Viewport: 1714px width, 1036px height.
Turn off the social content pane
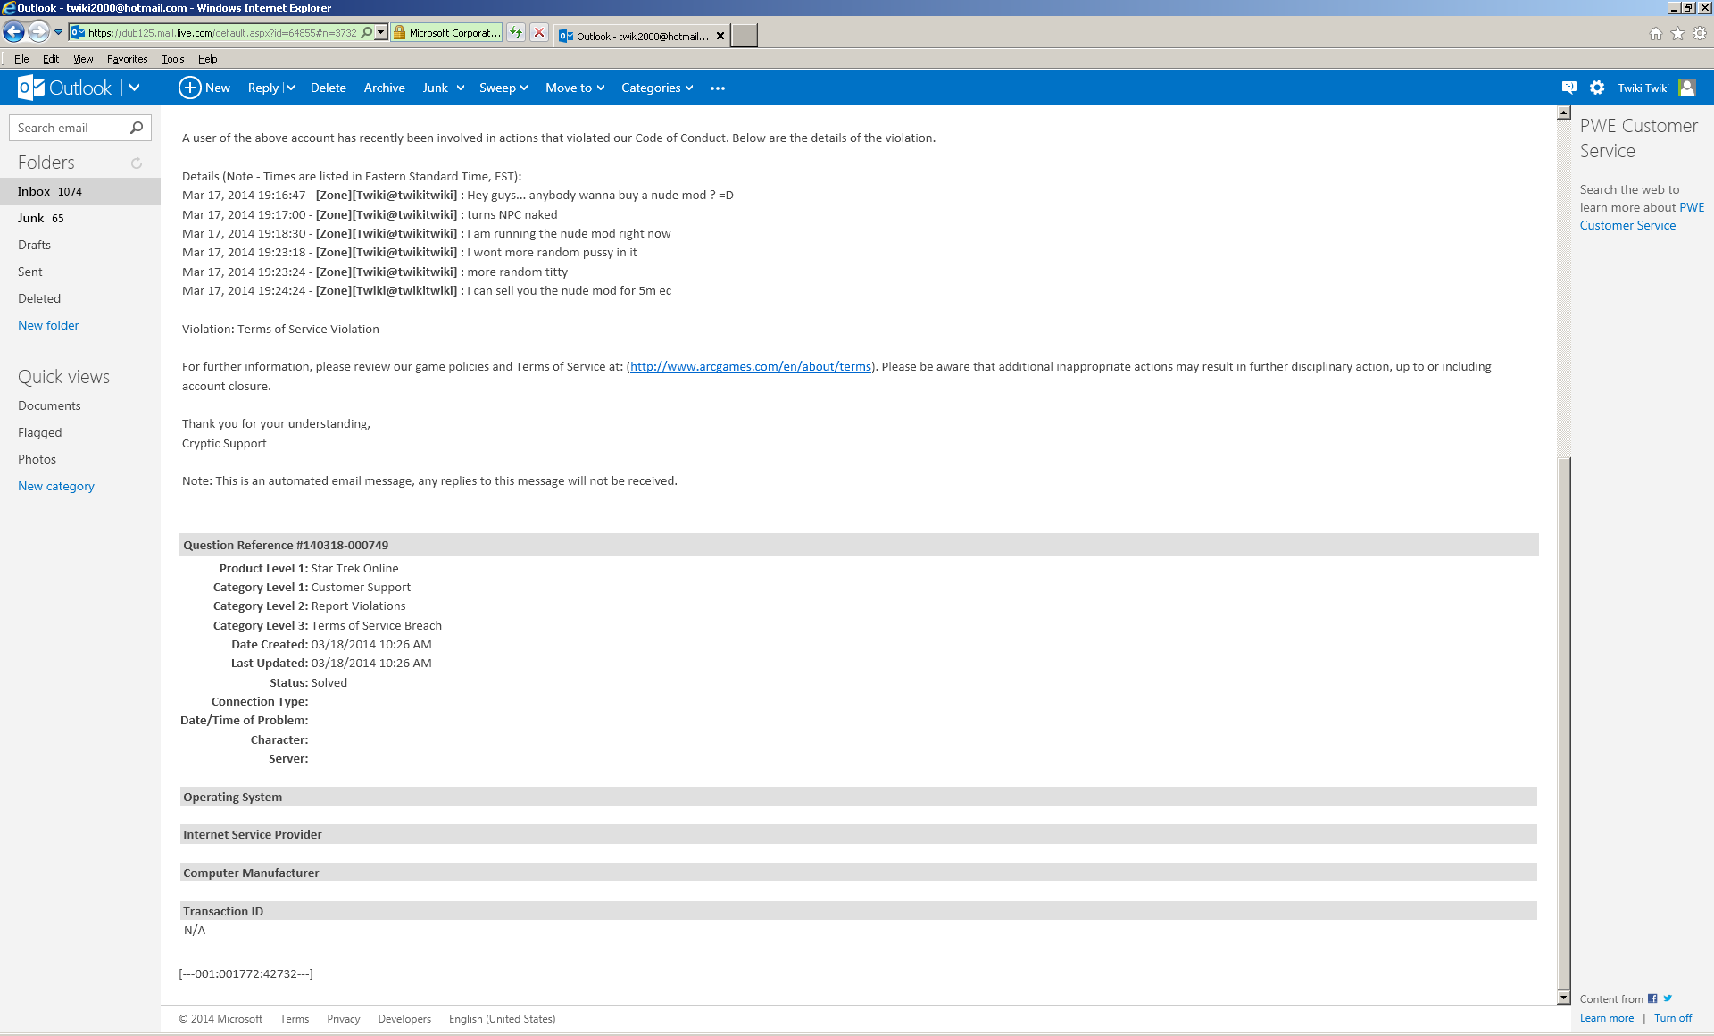point(1672,1018)
